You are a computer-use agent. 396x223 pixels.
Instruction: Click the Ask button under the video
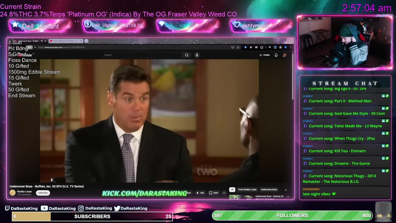click(200, 193)
